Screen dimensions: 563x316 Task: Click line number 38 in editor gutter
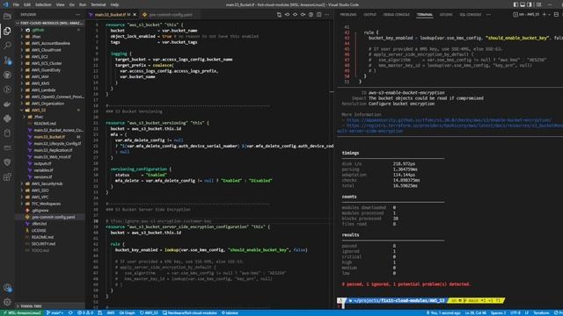click(96, 221)
